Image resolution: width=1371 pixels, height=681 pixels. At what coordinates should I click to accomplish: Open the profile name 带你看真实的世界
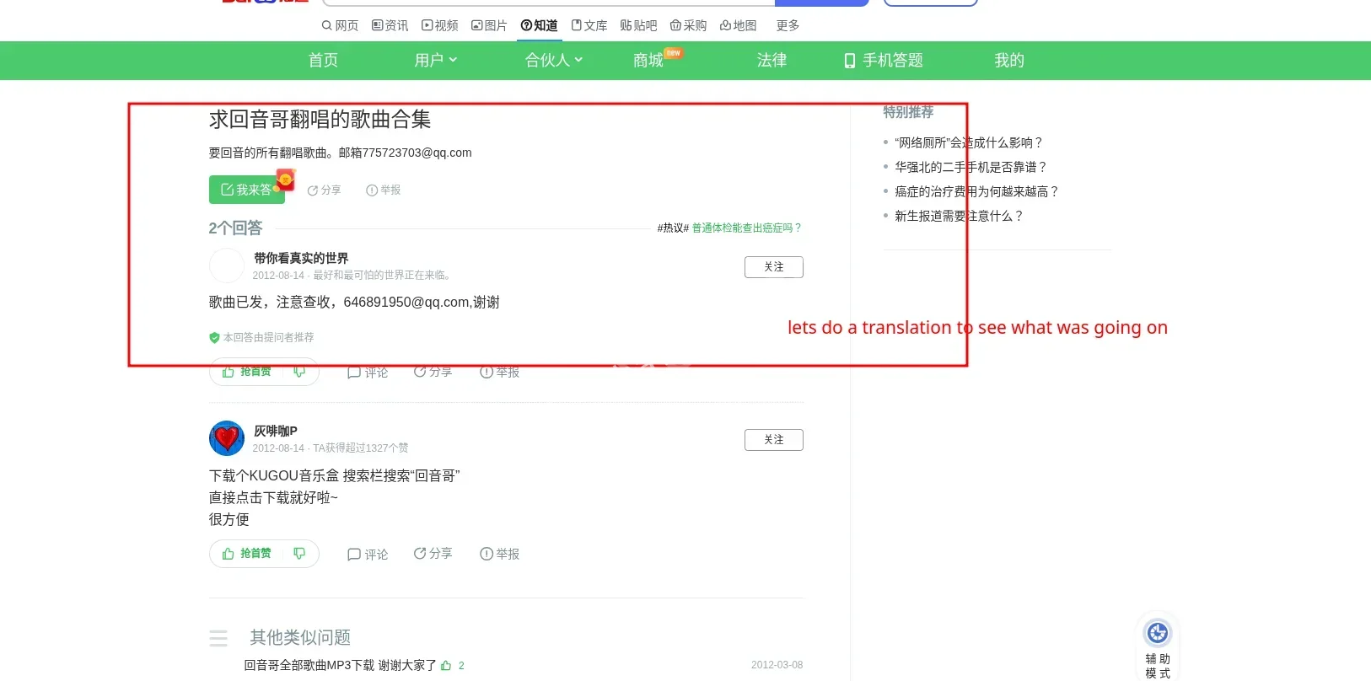(x=301, y=258)
